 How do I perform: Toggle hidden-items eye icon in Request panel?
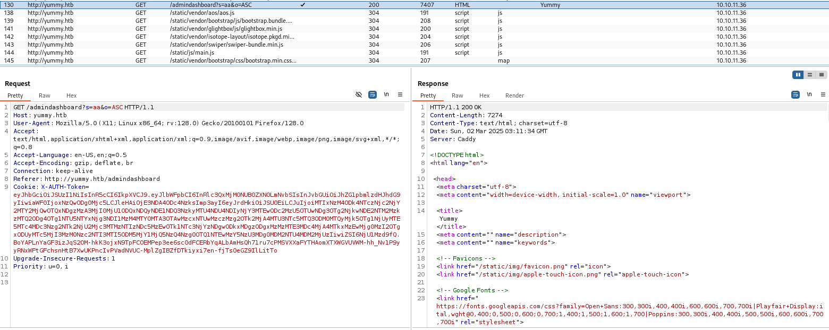click(x=359, y=94)
